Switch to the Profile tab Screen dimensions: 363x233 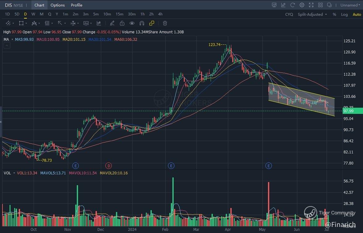pos(76,5)
